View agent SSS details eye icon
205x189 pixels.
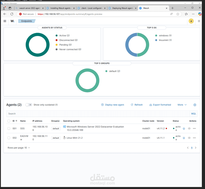(189, 129)
